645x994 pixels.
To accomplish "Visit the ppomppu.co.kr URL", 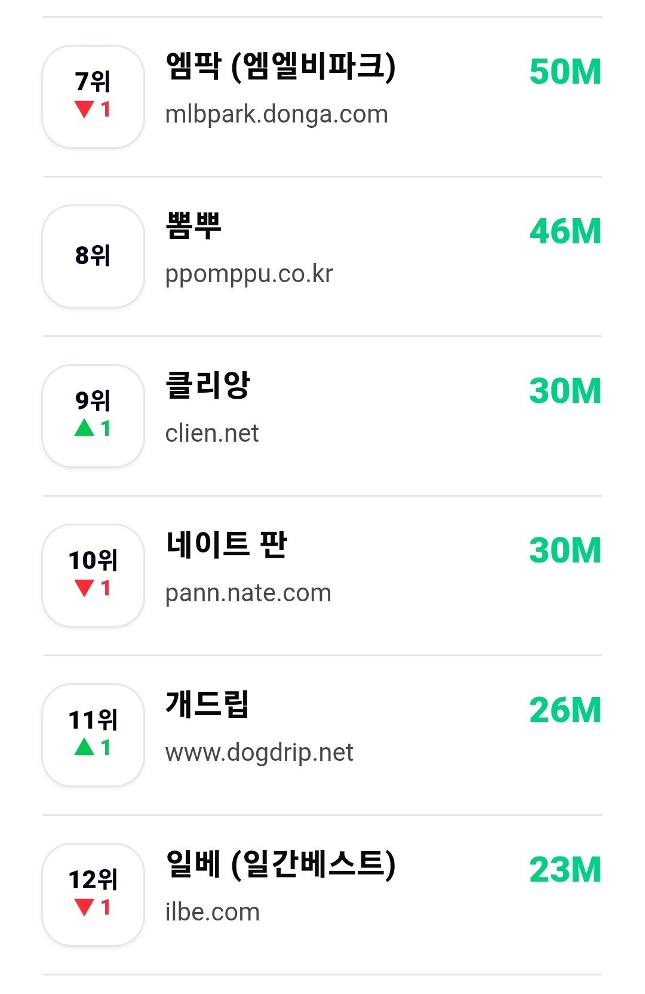I will coord(249,274).
